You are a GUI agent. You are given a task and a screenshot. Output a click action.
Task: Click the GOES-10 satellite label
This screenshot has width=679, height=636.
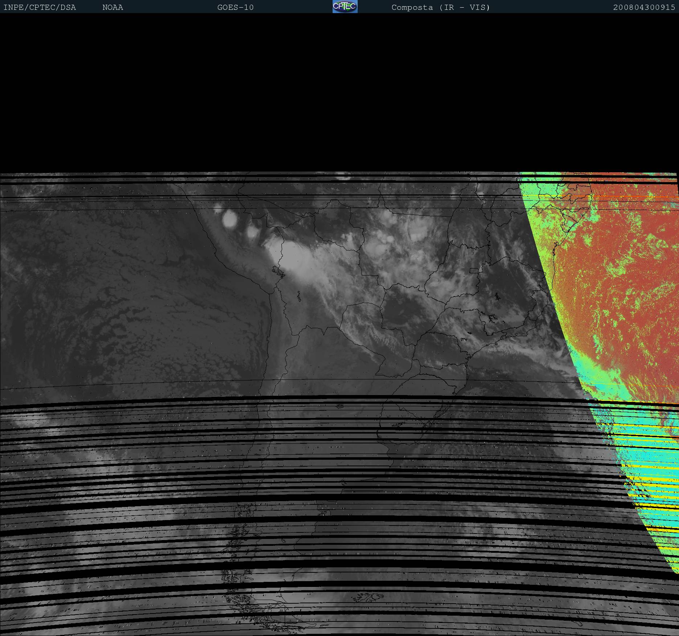click(235, 7)
